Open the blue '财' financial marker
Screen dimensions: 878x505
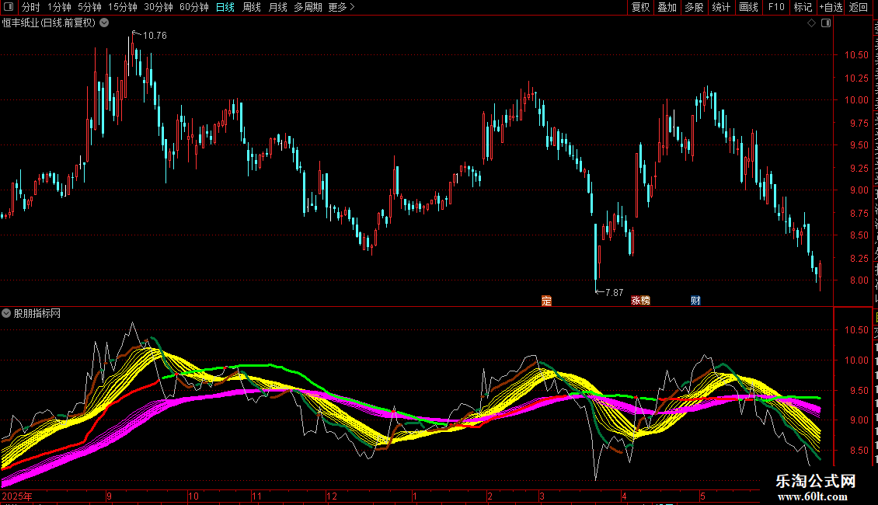click(x=695, y=301)
